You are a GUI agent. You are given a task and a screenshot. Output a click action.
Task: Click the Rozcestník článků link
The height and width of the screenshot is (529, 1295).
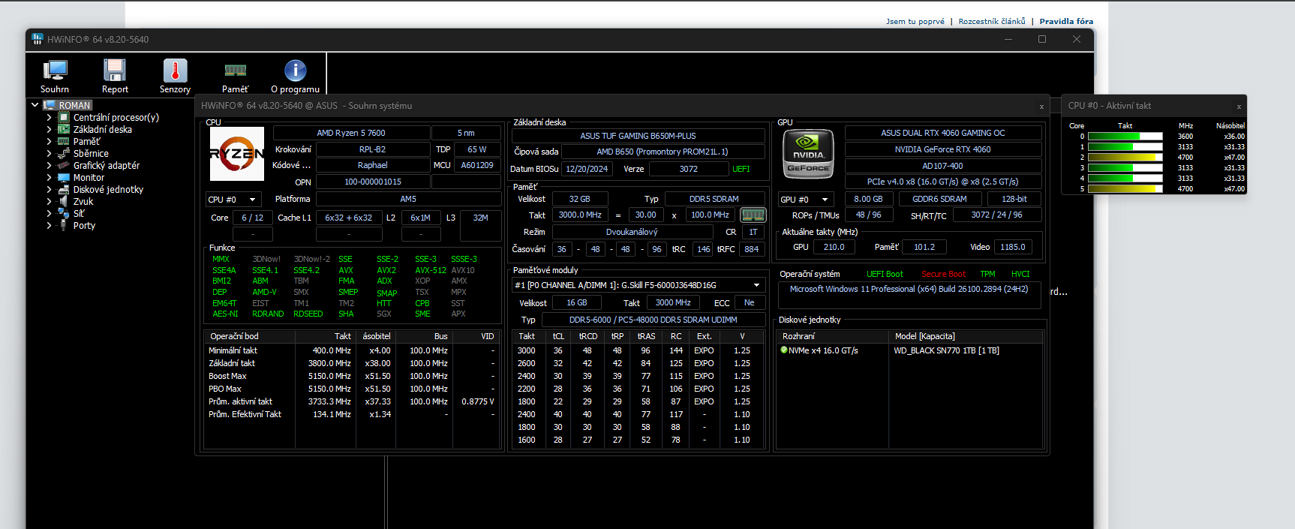[991, 21]
